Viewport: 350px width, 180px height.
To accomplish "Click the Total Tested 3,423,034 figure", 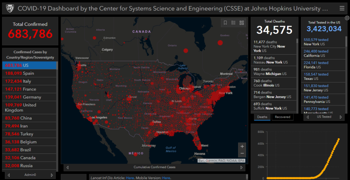I will [324, 29].
